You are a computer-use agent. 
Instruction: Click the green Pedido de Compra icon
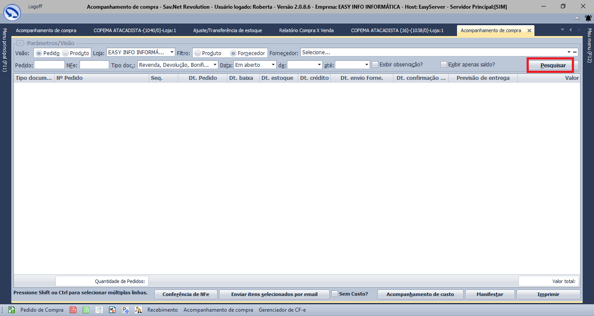pyautogui.click(x=12, y=310)
